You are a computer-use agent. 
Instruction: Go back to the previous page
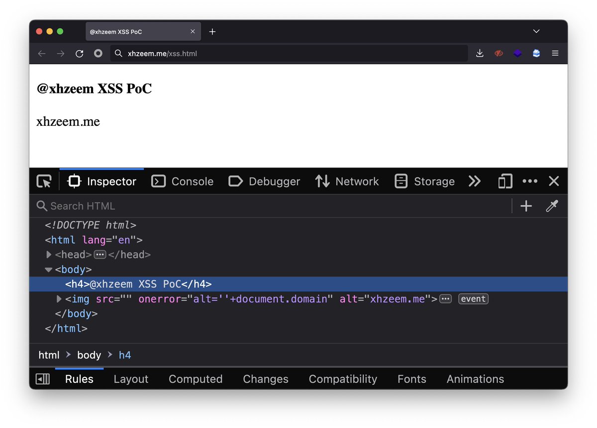(42, 54)
